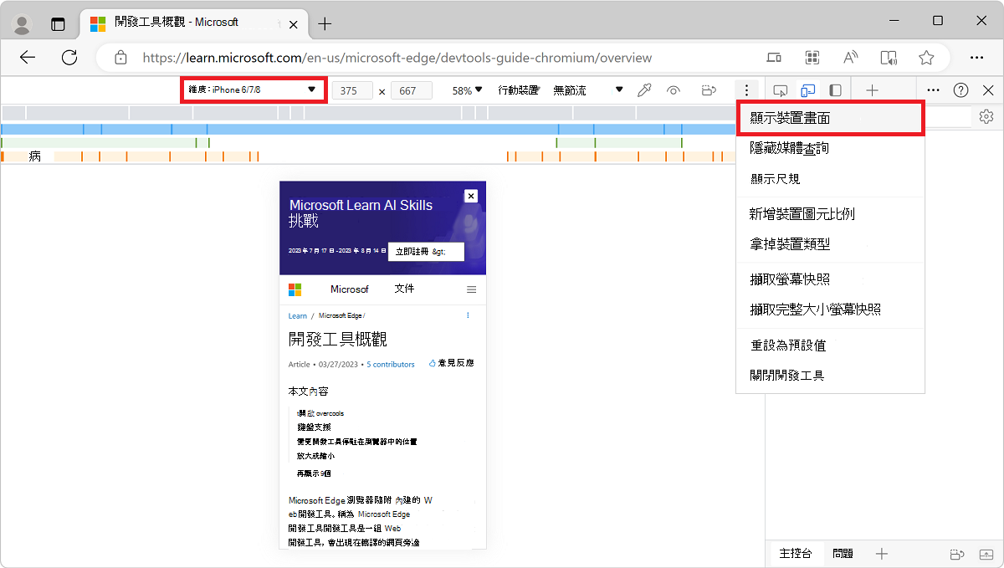The height and width of the screenshot is (568, 1004).
Task: Open the iPhone 6/7/8 dimensions dropdown
Action: (254, 90)
